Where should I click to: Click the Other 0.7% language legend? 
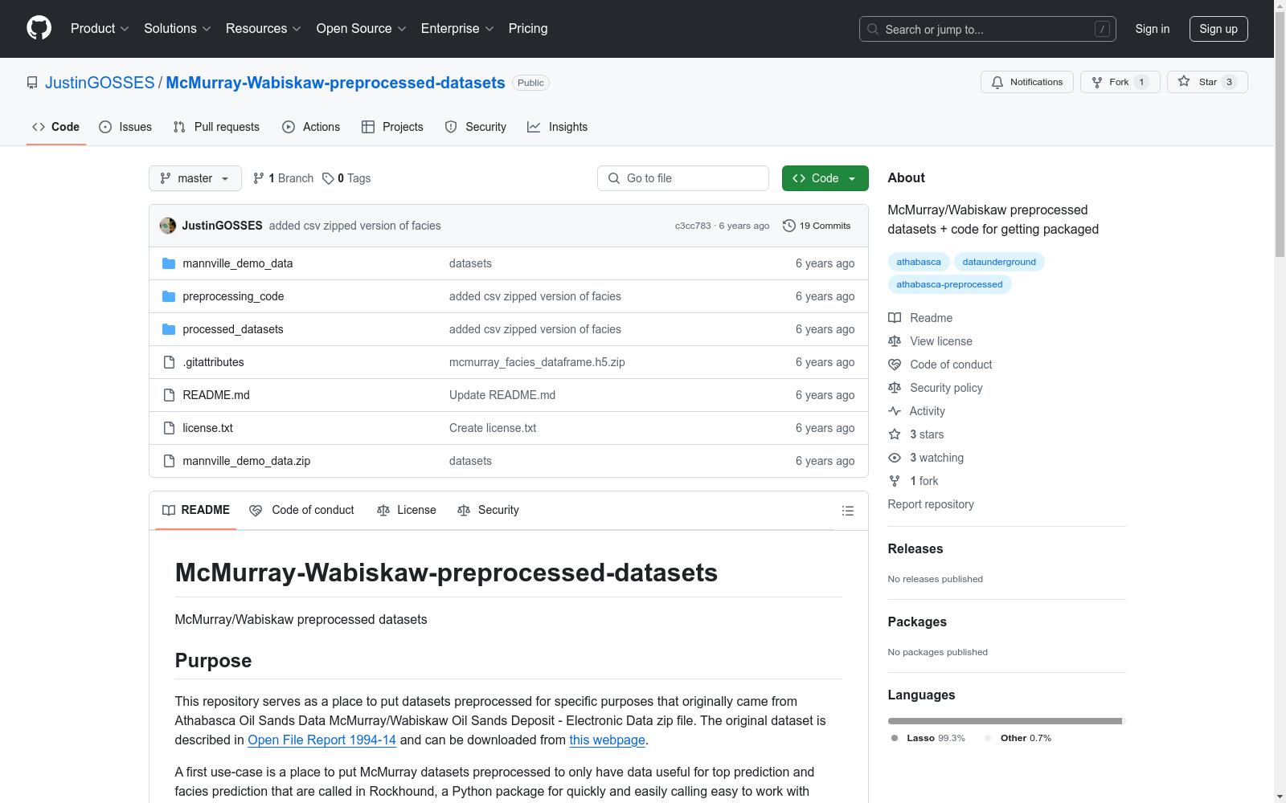[1018, 738]
